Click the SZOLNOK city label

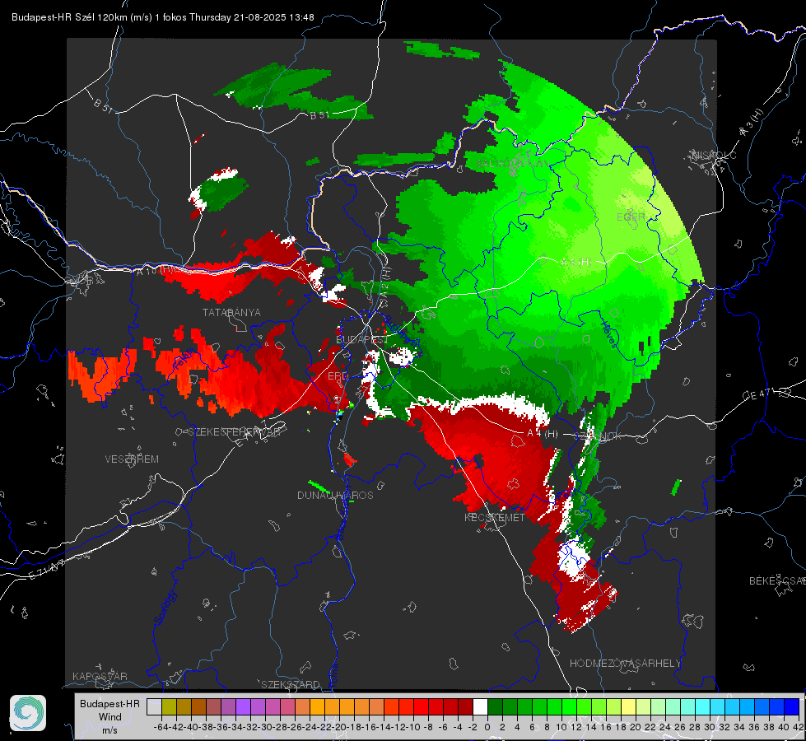598,436
